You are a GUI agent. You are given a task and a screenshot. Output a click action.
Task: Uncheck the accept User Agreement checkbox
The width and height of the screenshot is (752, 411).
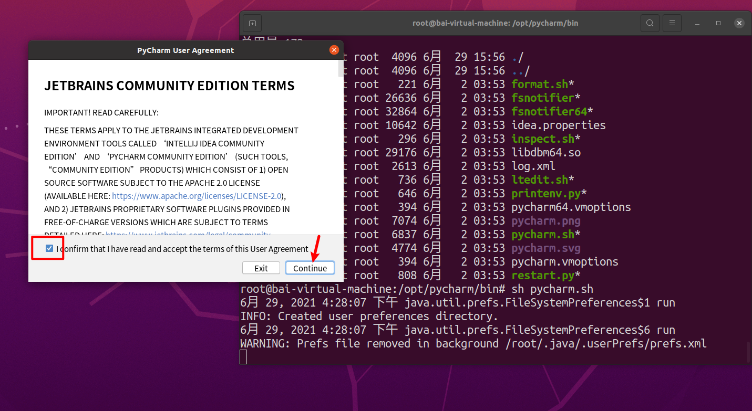click(x=49, y=248)
